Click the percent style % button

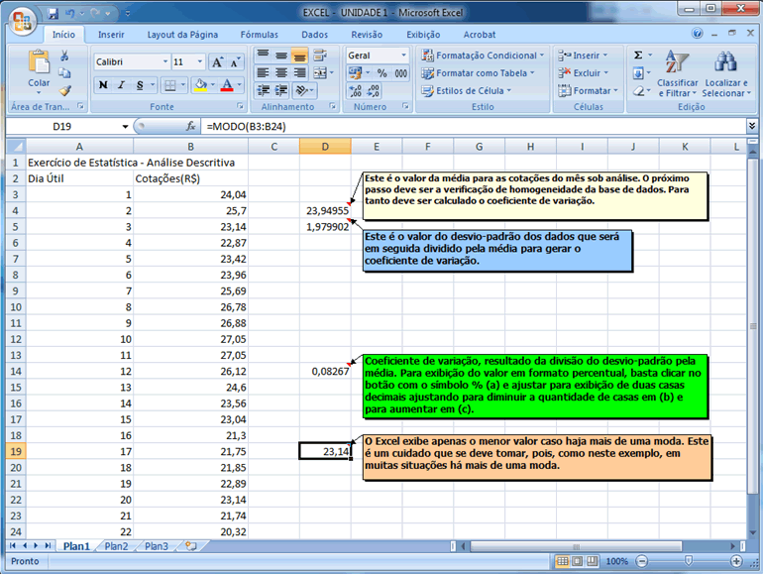click(x=382, y=73)
